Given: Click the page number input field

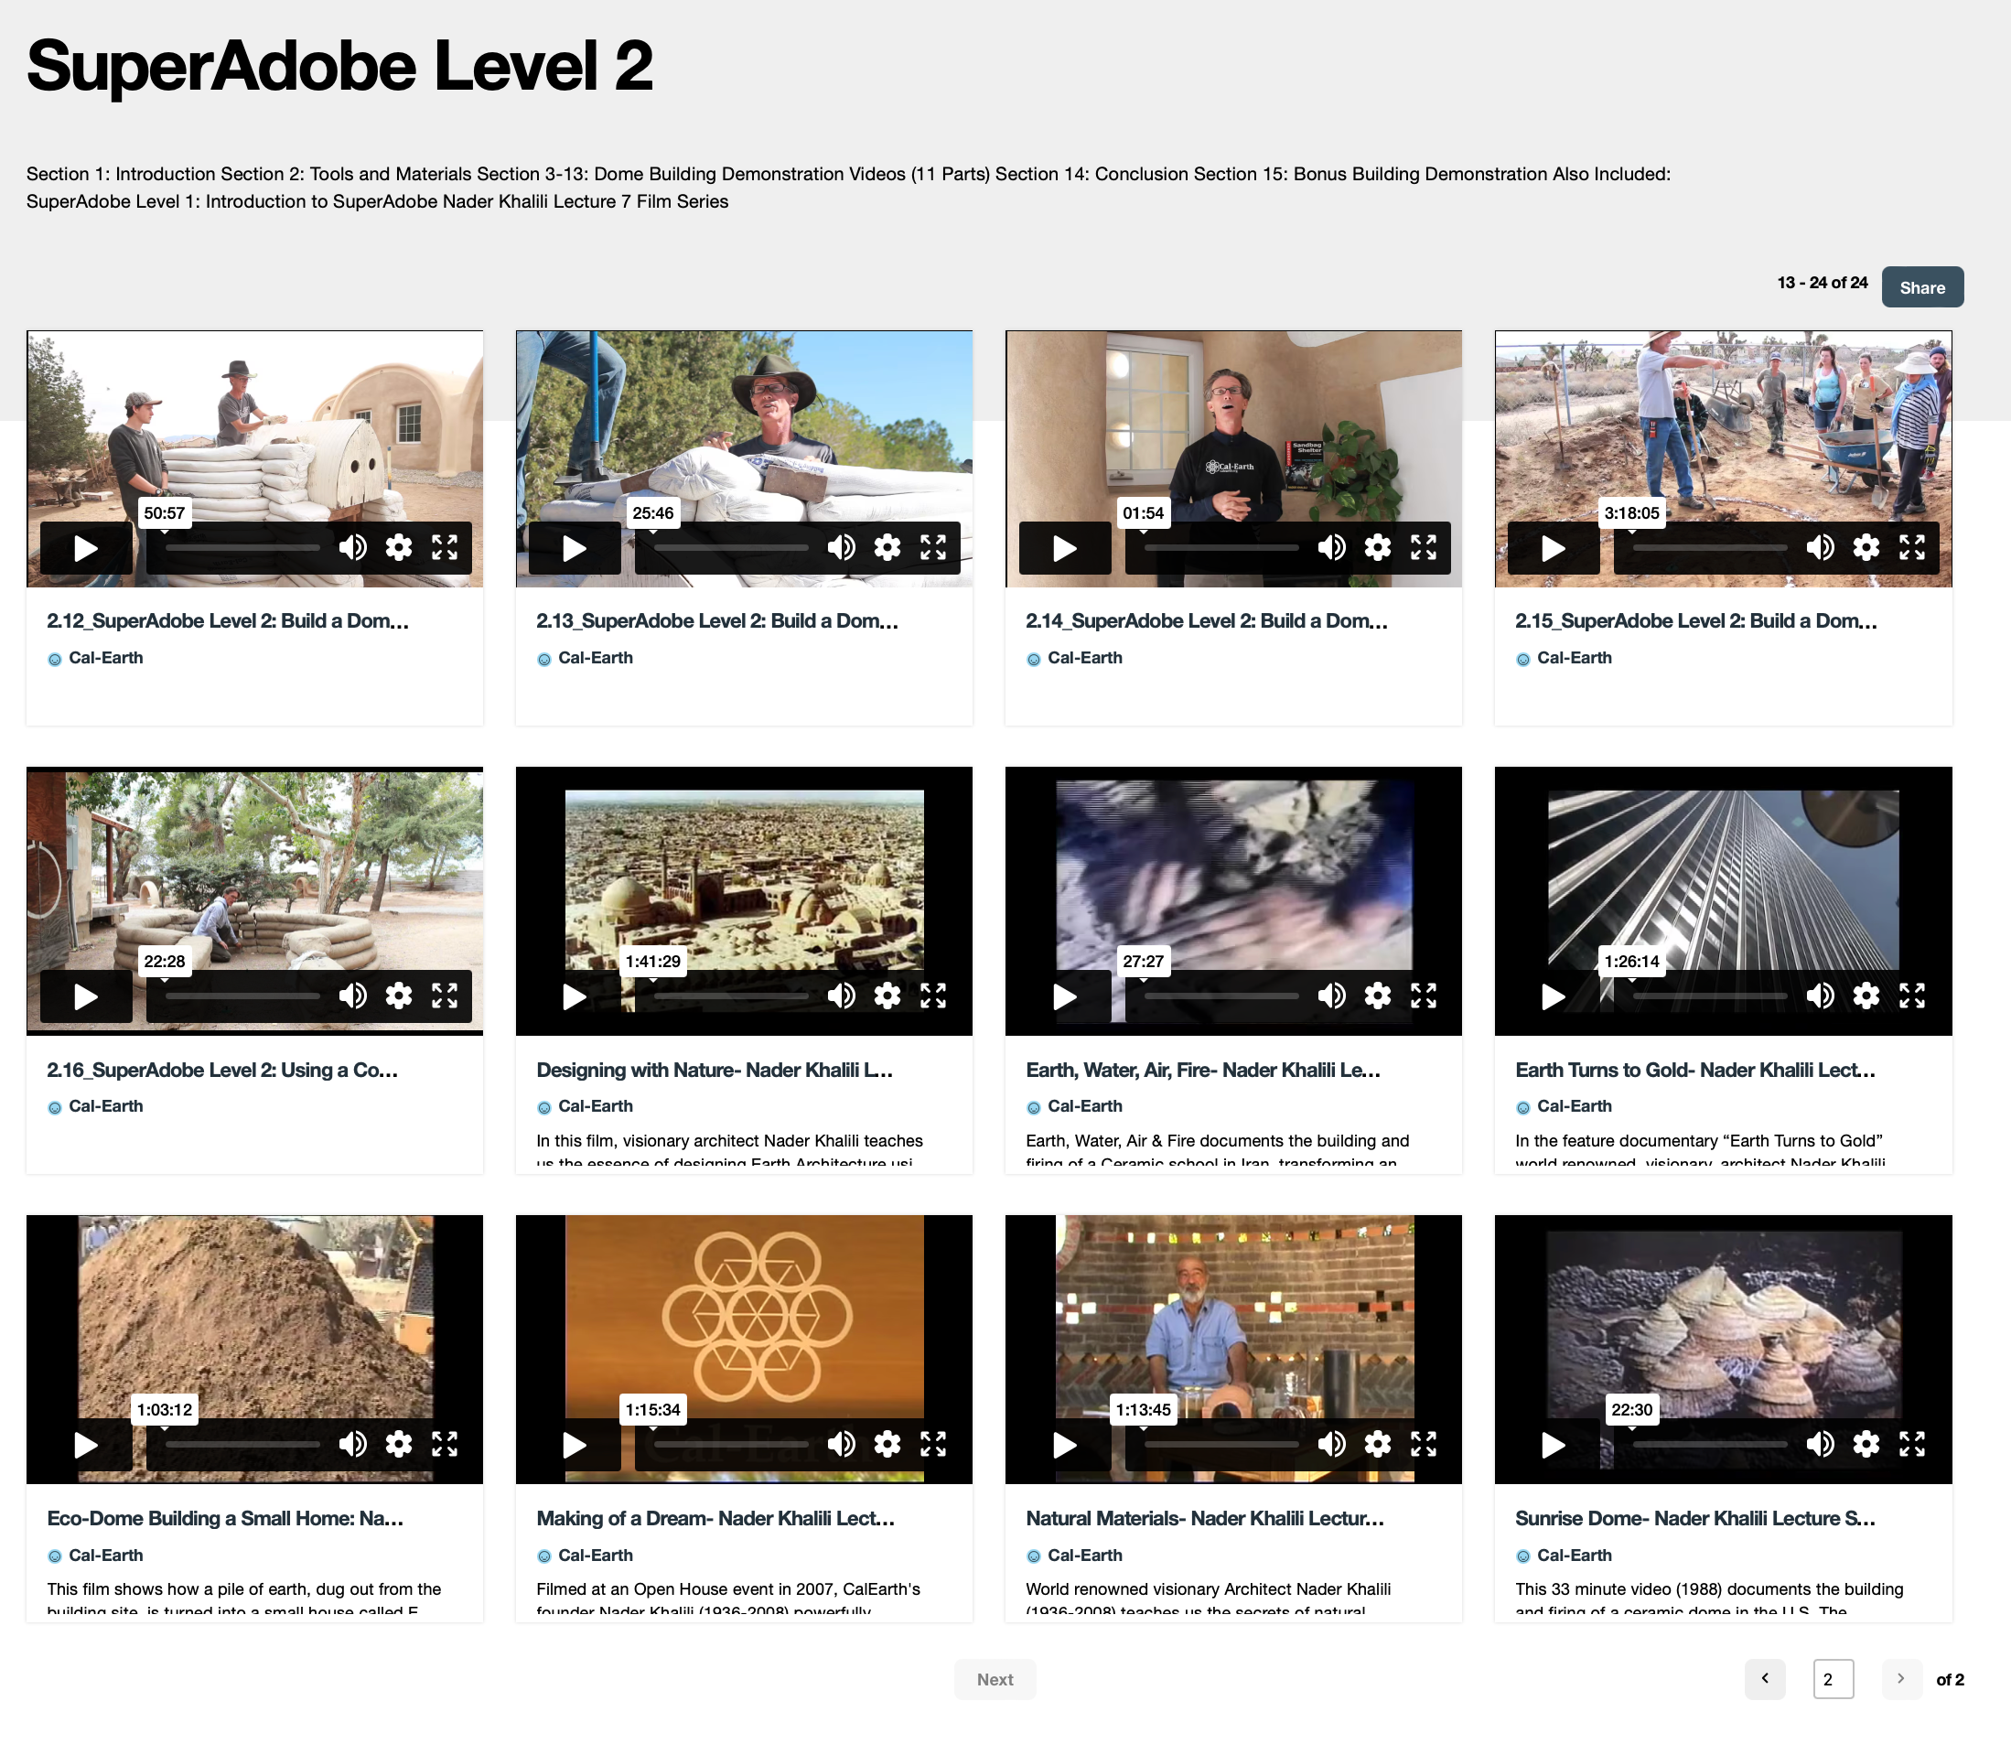Looking at the screenshot, I should click(x=1832, y=1679).
